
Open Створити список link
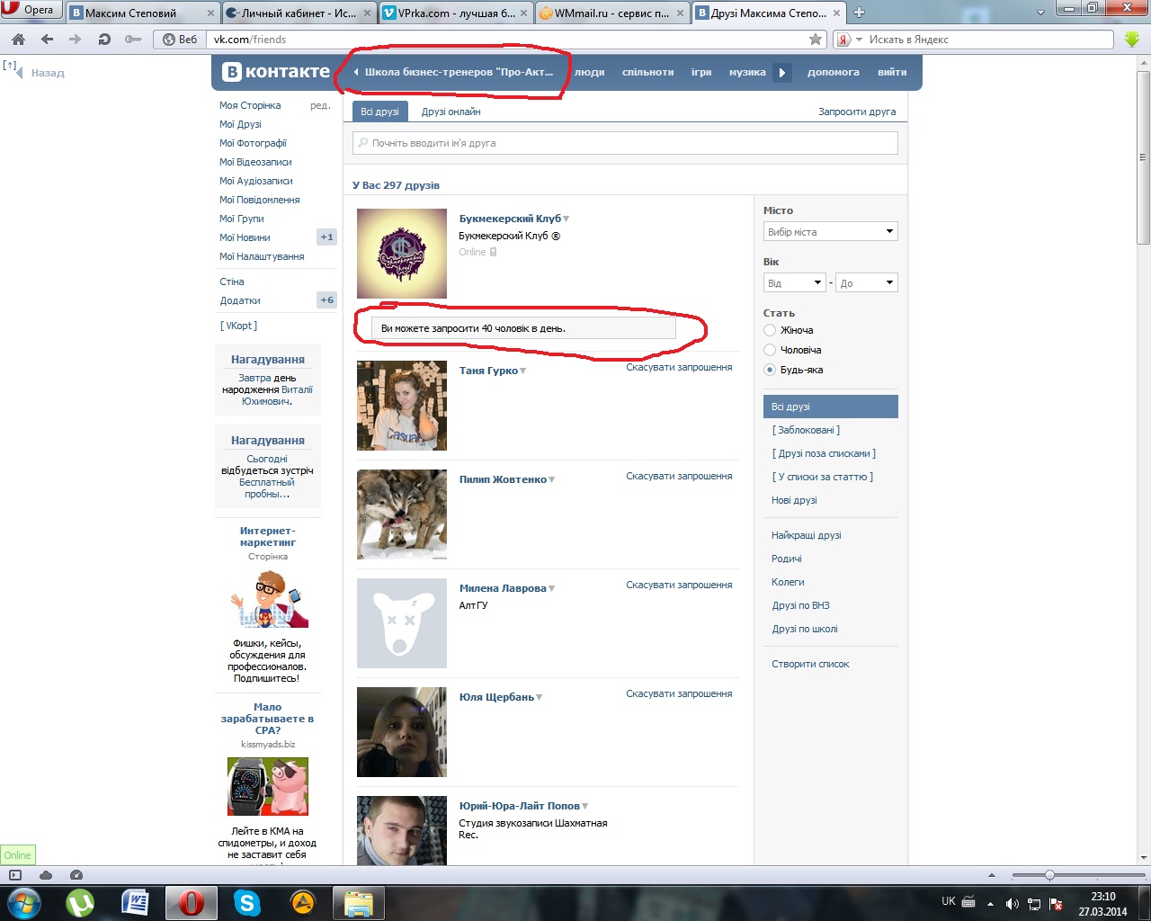[810, 664]
